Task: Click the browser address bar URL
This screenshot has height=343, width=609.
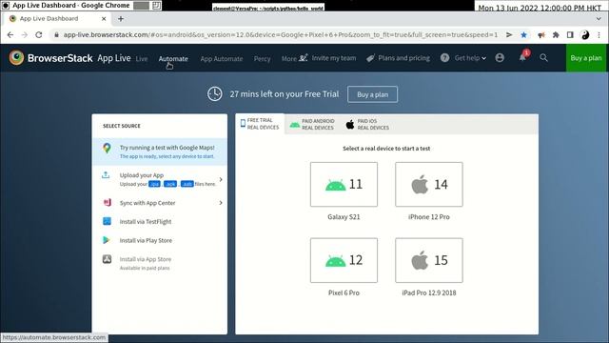Action: pyautogui.click(x=281, y=35)
